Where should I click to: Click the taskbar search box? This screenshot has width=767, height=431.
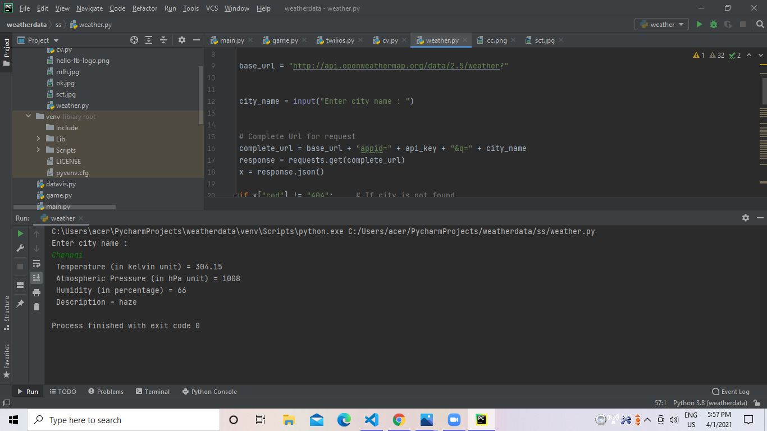coord(124,420)
